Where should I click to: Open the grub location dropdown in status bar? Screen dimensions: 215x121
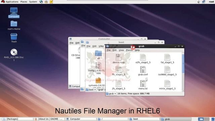click(111, 93)
